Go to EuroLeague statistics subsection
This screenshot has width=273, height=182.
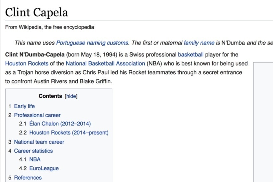[44, 168]
